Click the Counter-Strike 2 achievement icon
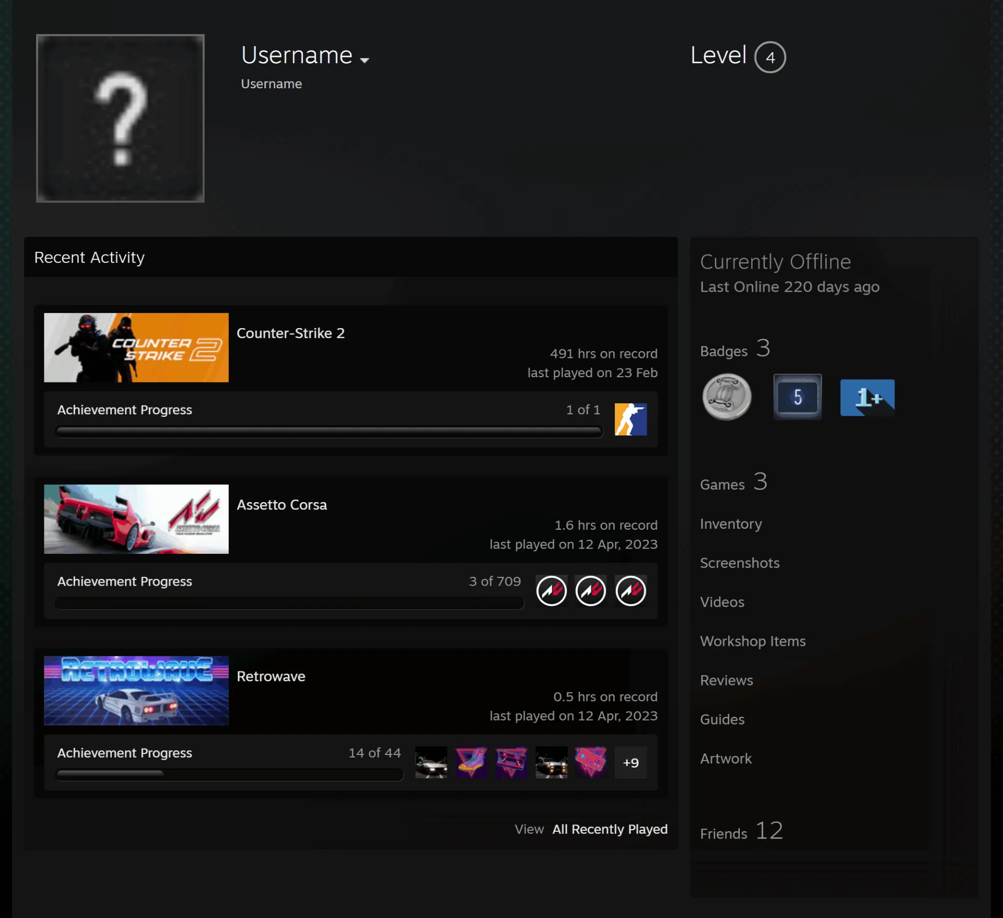This screenshot has height=918, width=1003. (x=631, y=419)
